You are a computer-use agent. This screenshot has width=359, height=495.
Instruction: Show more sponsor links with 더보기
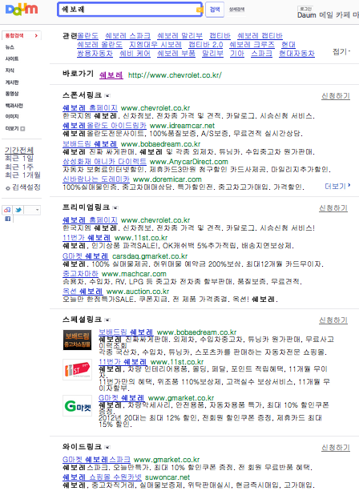[x=337, y=187]
